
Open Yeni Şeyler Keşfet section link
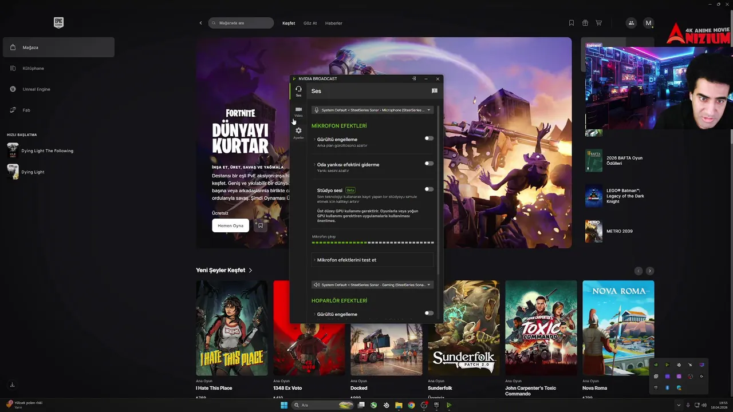(224, 270)
